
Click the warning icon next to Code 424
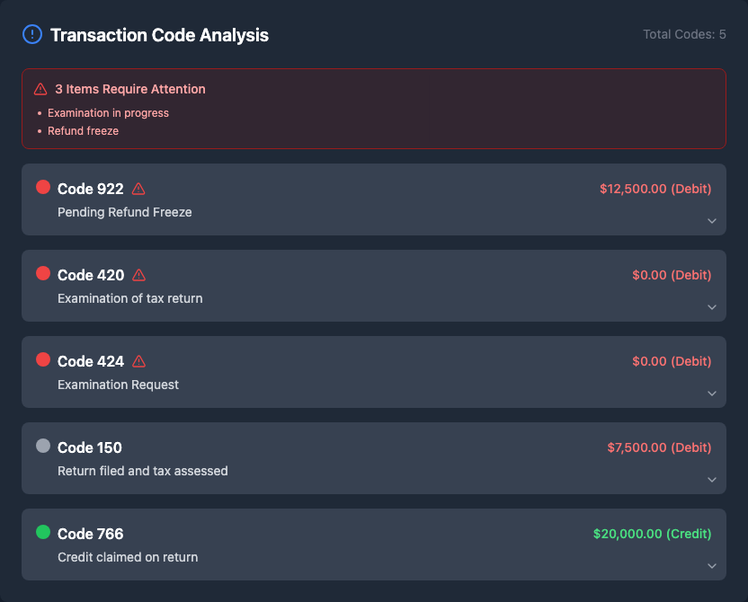click(138, 361)
